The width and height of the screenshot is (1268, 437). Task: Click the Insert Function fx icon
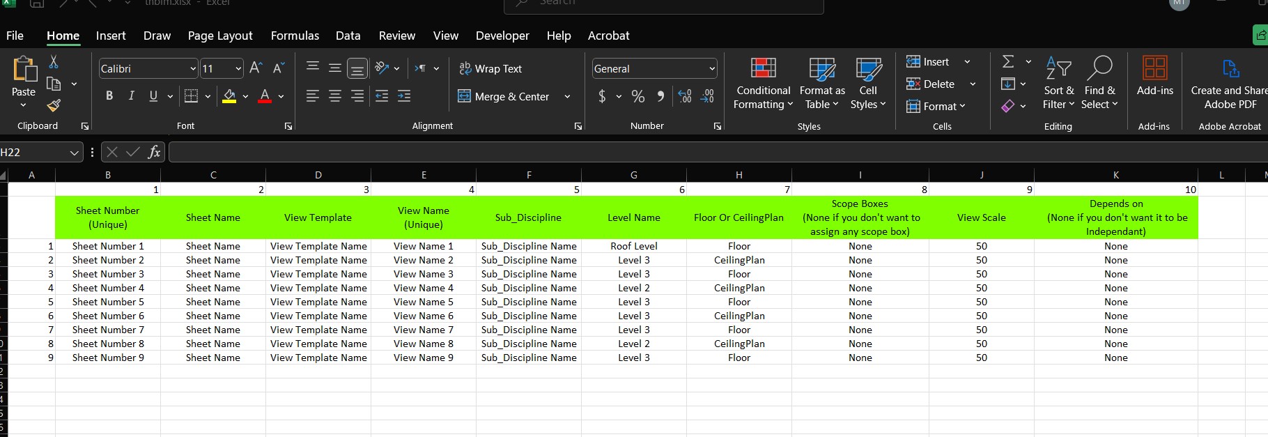(x=155, y=152)
